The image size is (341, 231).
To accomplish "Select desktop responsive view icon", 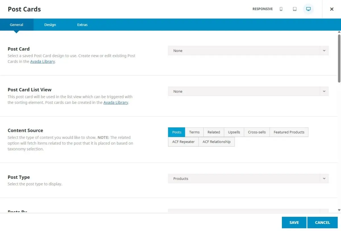I will [308, 9].
